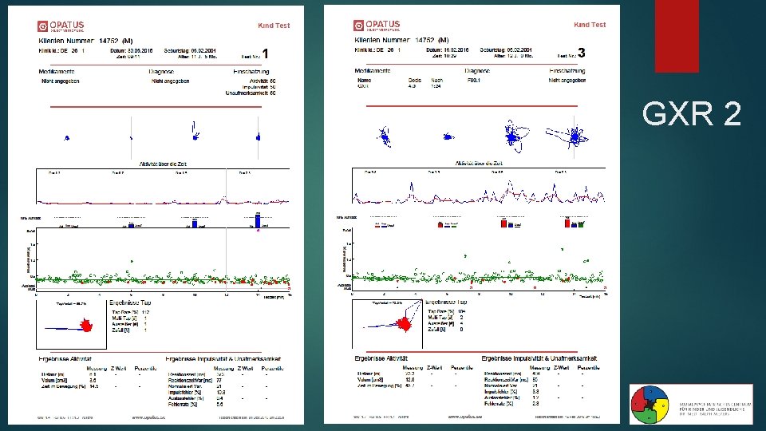Click the diagnosis code F90.1 on the right report
Image resolution: width=766 pixels, height=431 pixels.
coord(473,80)
